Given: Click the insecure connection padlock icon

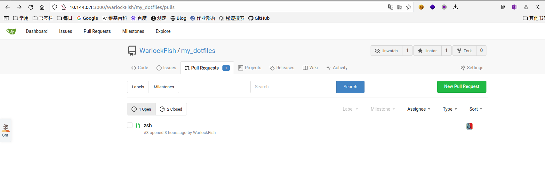Looking at the screenshot, I should click(x=63, y=7).
